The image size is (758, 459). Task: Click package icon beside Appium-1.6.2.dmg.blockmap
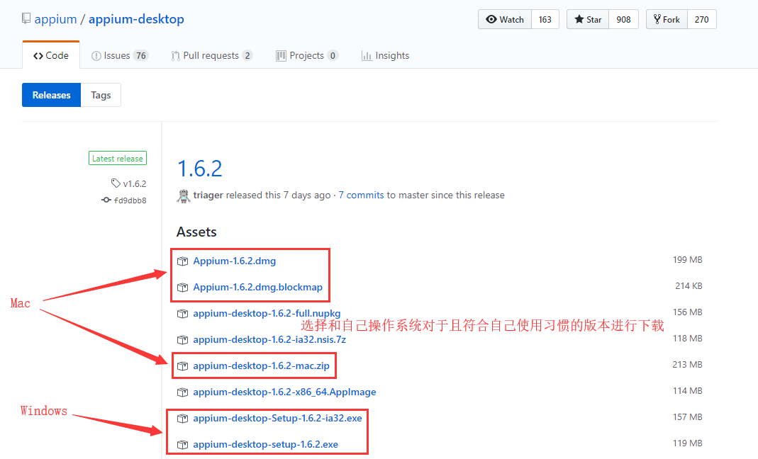[182, 288]
